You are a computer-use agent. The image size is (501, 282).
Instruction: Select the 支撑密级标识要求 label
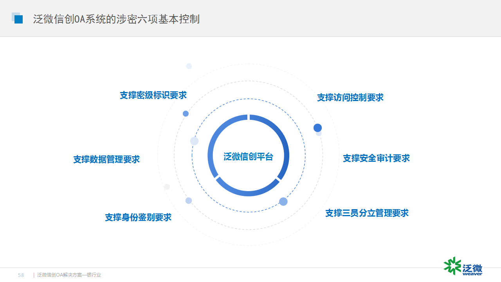[153, 95]
